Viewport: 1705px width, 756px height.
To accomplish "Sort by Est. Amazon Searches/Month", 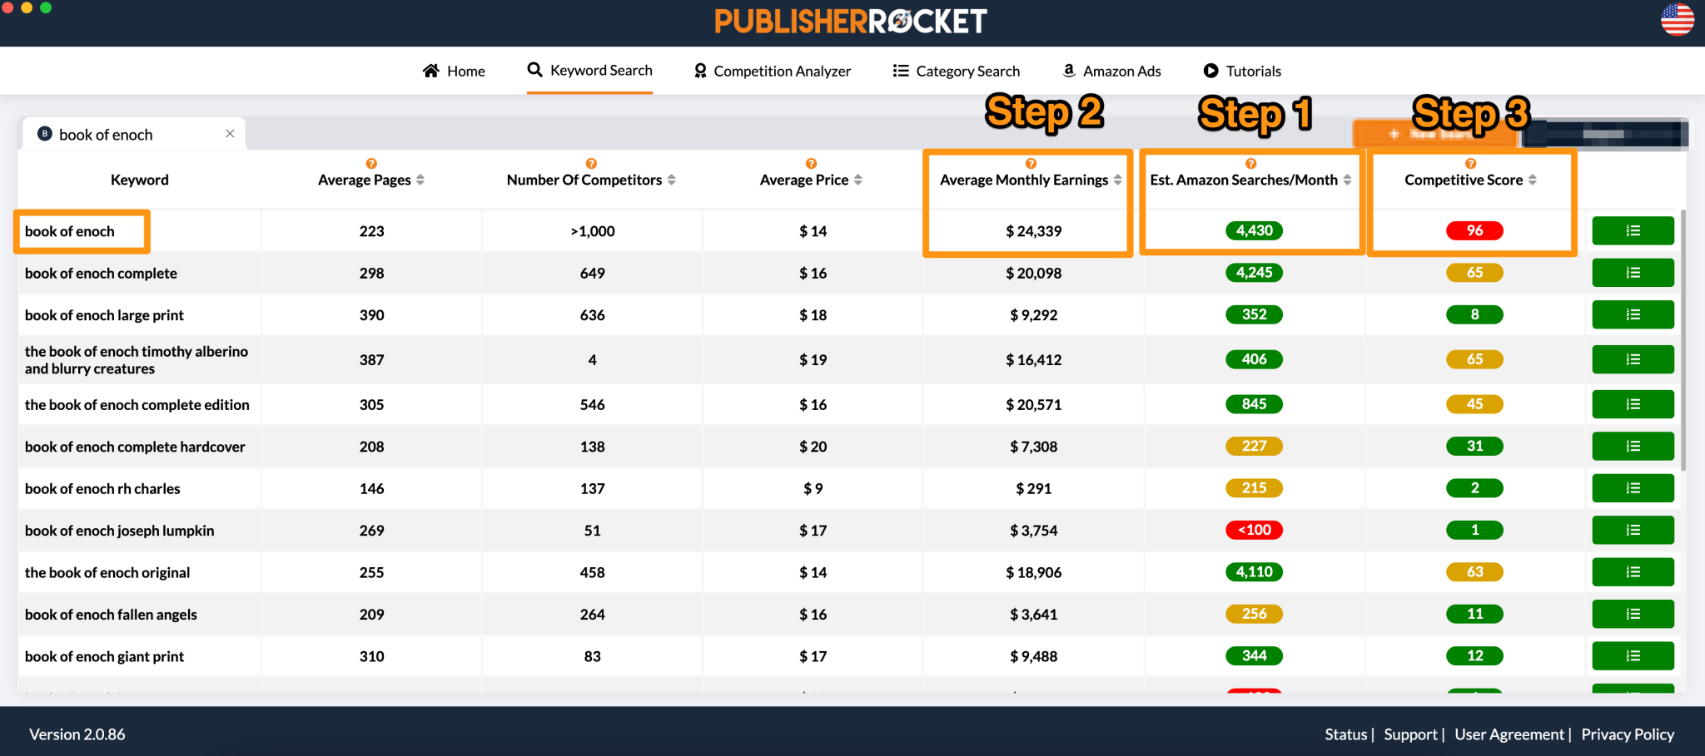I will tap(1347, 180).
